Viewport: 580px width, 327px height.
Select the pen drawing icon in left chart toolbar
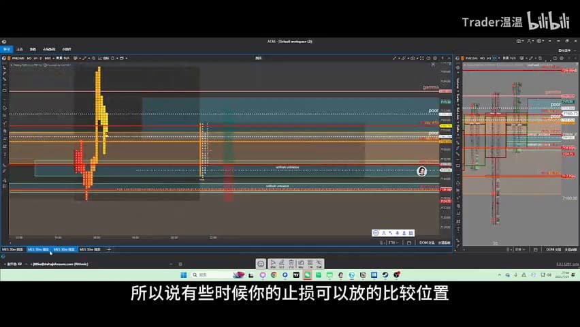pos(84,58)
